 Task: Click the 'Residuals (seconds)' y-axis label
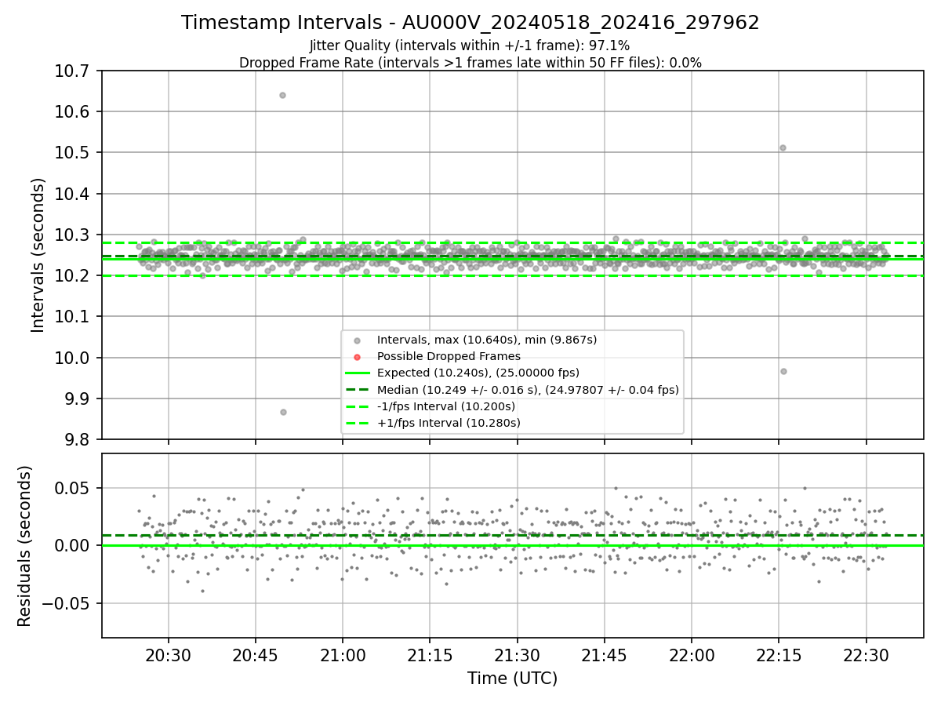25,546
